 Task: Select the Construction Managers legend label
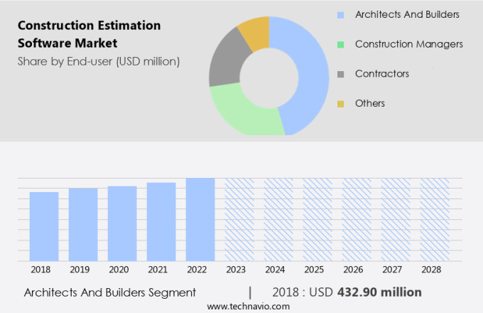click(408, 44)
